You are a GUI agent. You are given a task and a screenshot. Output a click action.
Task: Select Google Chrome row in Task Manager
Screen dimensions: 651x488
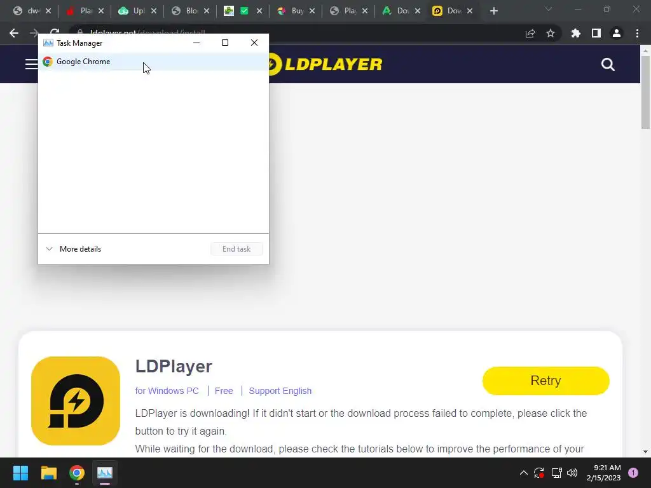tap(153, 62)
